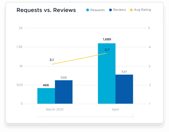Click the April axis label
Viewport: 169px width, 132px height.
(x=115, y=109)
